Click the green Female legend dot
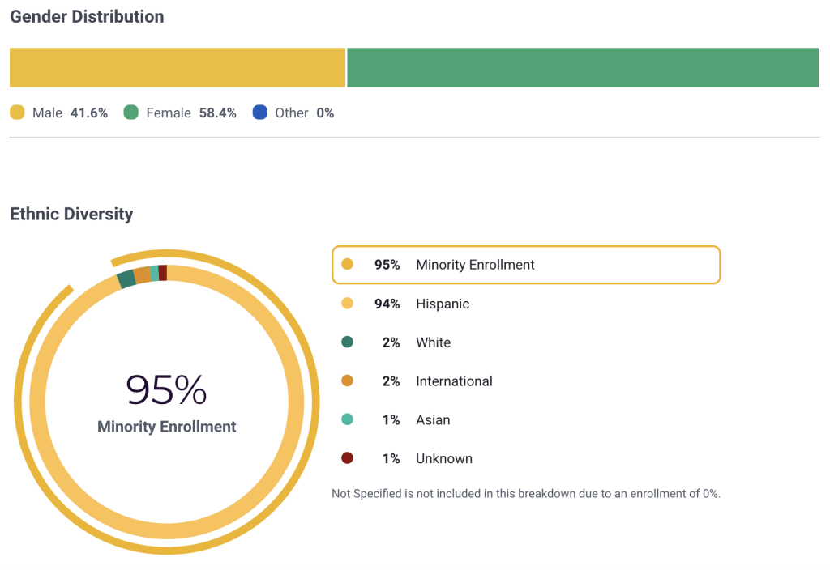 [x=131, y=113]
